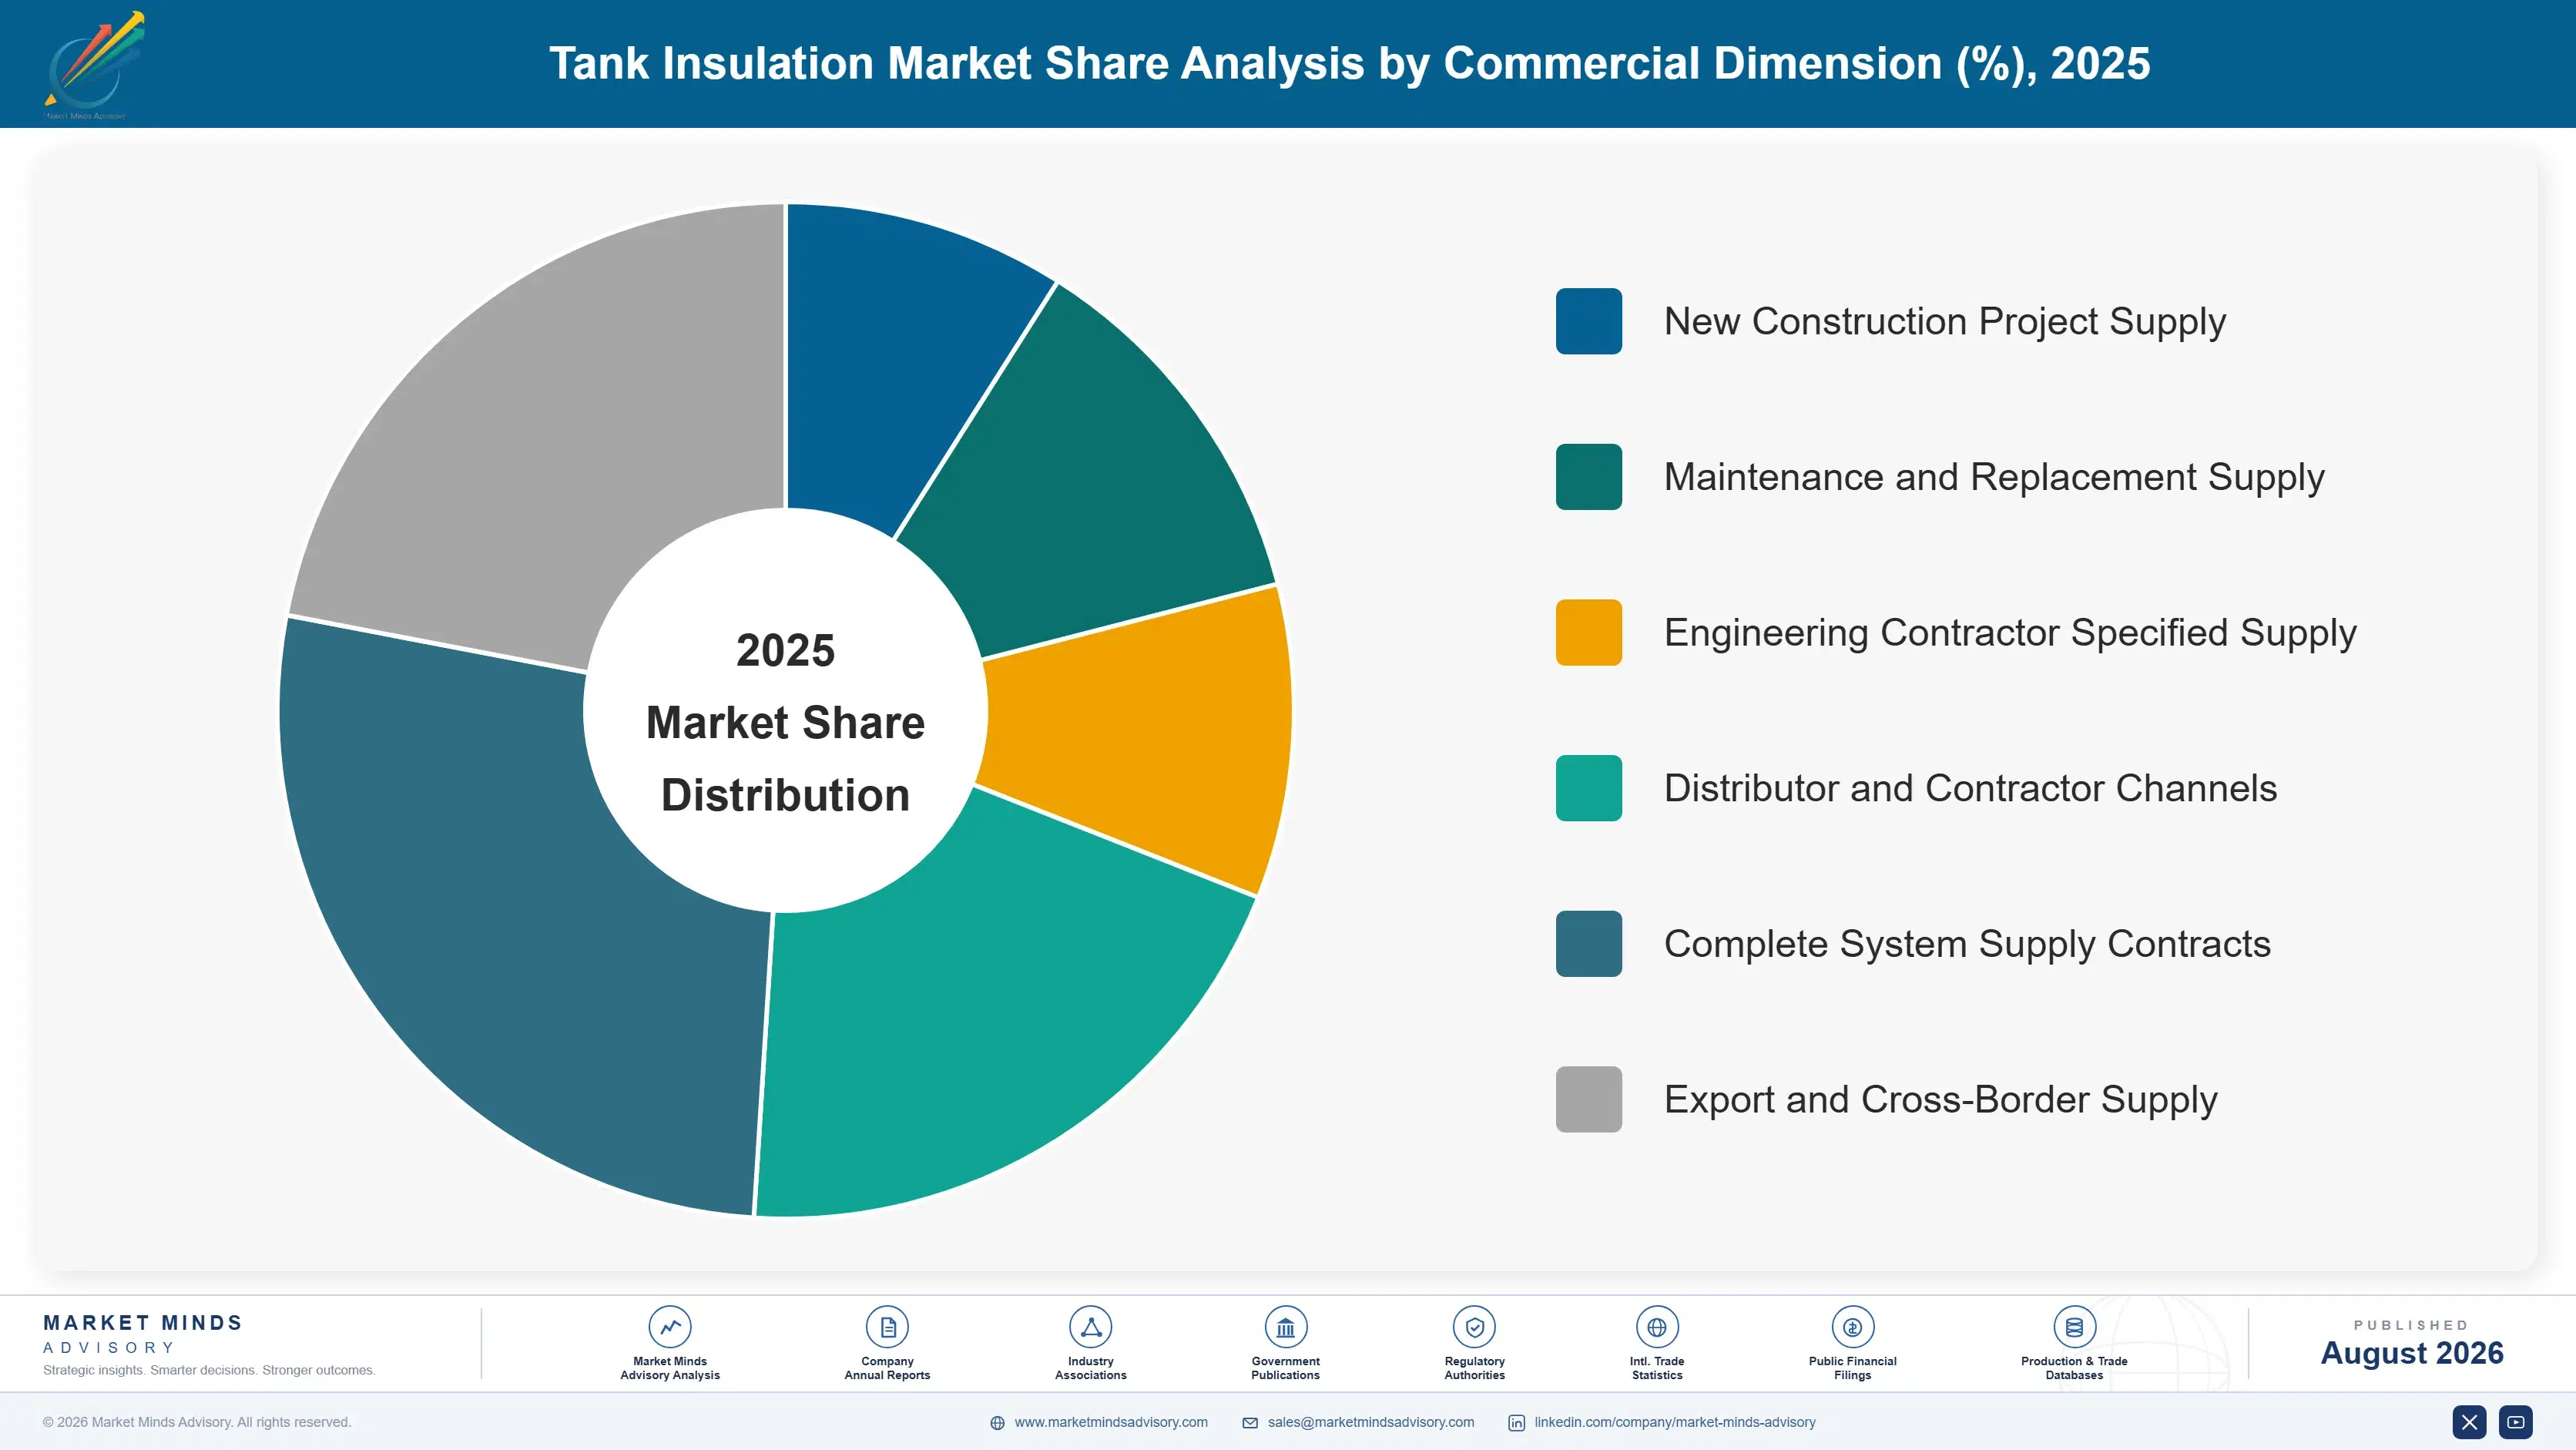Click the Complete System Supply Contracts swatch
The width and height of the screenshot is (2576, 1450).
click(1588, 943)
